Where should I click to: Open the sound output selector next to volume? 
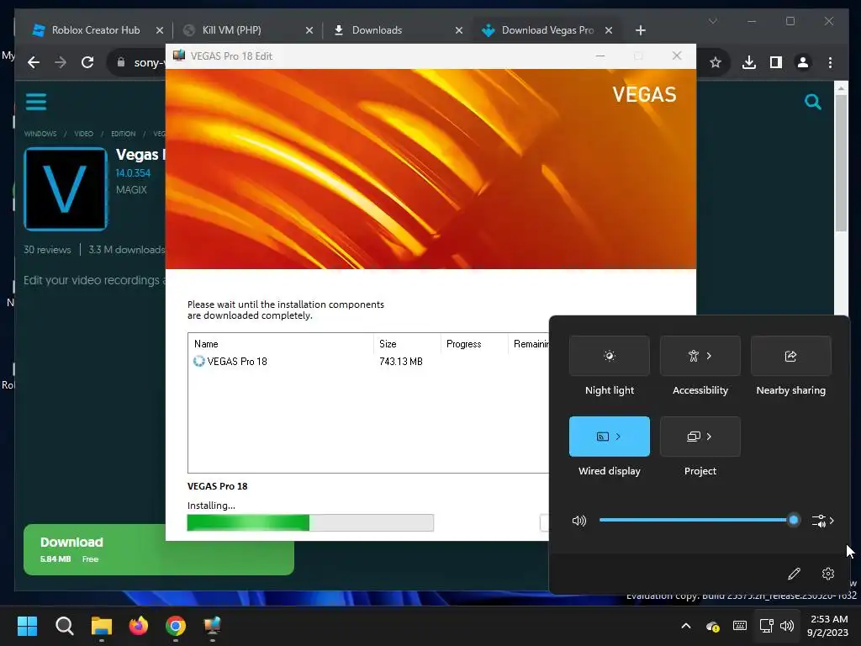(x=822, y=520)
